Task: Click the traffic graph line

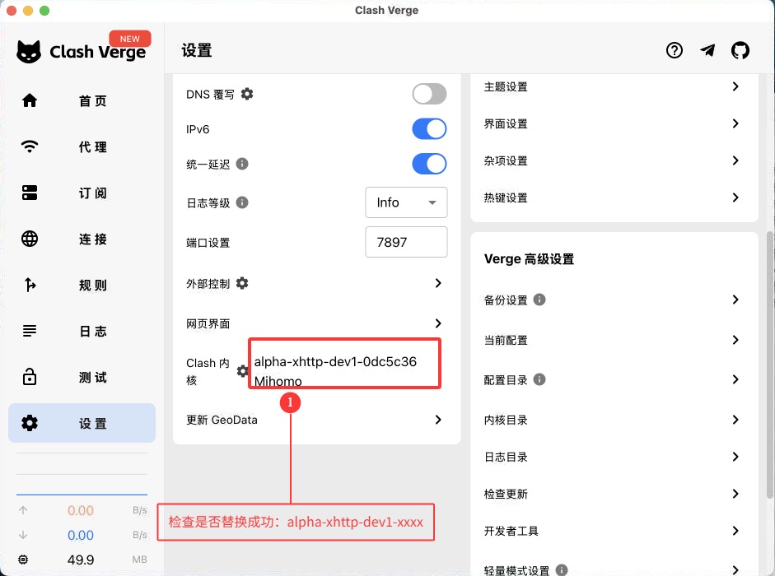Action: click(x=82, y=494)
